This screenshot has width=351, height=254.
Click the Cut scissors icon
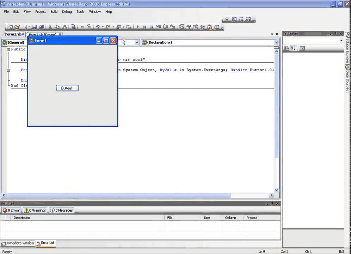click(x=50, y=27)
